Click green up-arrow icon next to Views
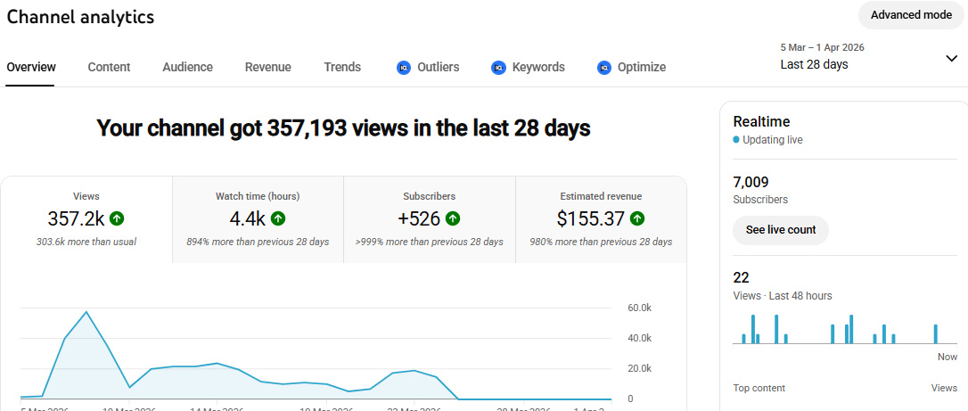 [x=118, y=218]
